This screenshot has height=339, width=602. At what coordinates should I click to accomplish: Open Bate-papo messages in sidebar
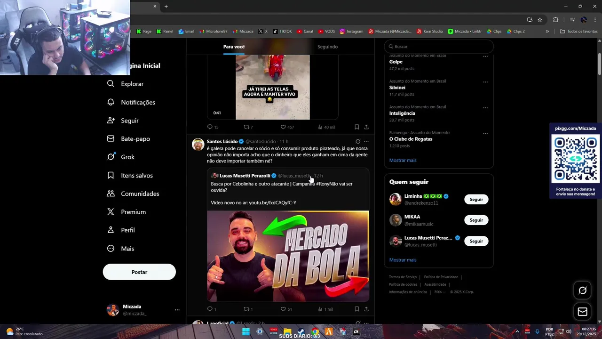pos(128,139)
